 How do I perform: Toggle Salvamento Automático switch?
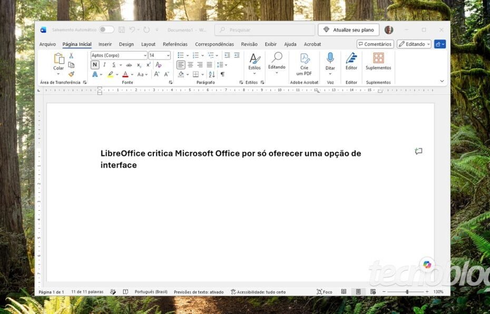tap(106, 30)
